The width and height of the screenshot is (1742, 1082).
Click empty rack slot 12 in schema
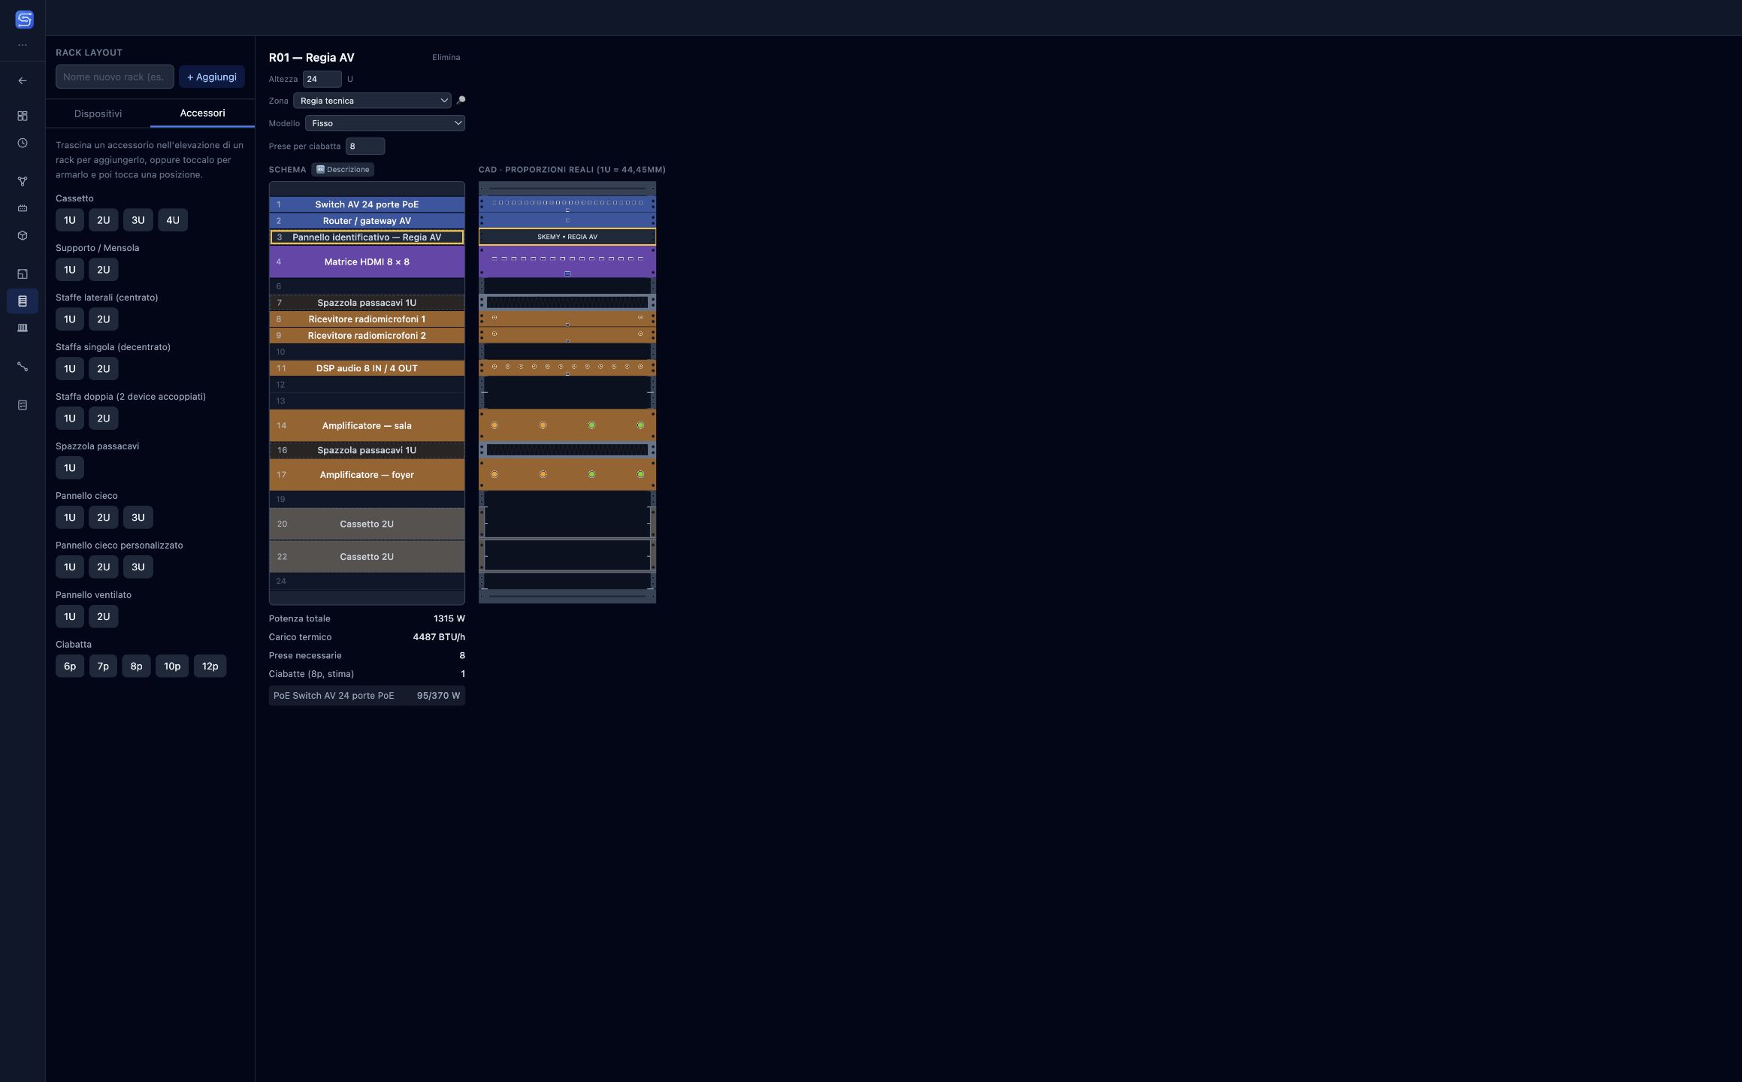pyautogui.click(x=367, y=385)
